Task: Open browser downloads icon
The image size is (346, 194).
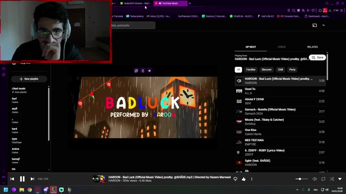Action: click(x=330, y=11)
